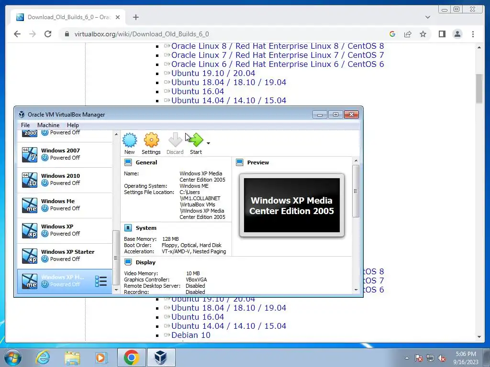The image size is (490, 367).
Task: Open the Debian 10 link
Action: coord(190,335)
